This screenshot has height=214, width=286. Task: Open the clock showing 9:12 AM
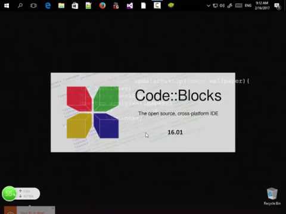click(262, 5)
